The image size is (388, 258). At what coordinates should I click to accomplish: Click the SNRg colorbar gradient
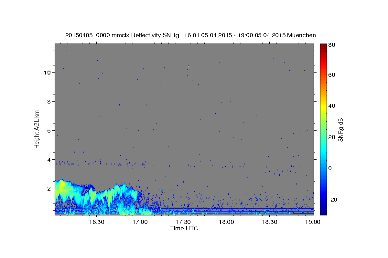323,129
